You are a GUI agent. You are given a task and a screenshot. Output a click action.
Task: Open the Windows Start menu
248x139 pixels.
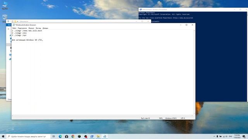point(3,136)
